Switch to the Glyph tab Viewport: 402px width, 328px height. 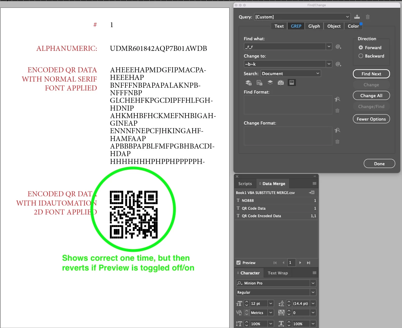[314, 26]
